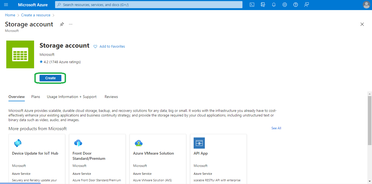Send feedback via the feedback icon

click(306, 5)
